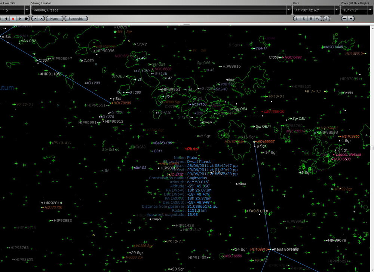The image size is (374, 272).
Task: Click the play forward time arrow
Action: click(x=20, y=19)
